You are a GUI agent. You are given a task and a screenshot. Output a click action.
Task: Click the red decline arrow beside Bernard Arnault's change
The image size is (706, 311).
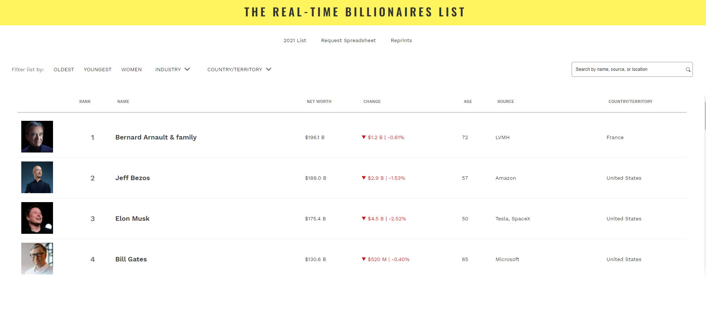pyautogui.click(x=364, y=137)
